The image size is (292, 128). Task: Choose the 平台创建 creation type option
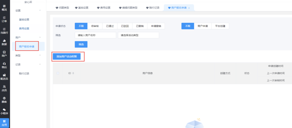coord(220,26)
